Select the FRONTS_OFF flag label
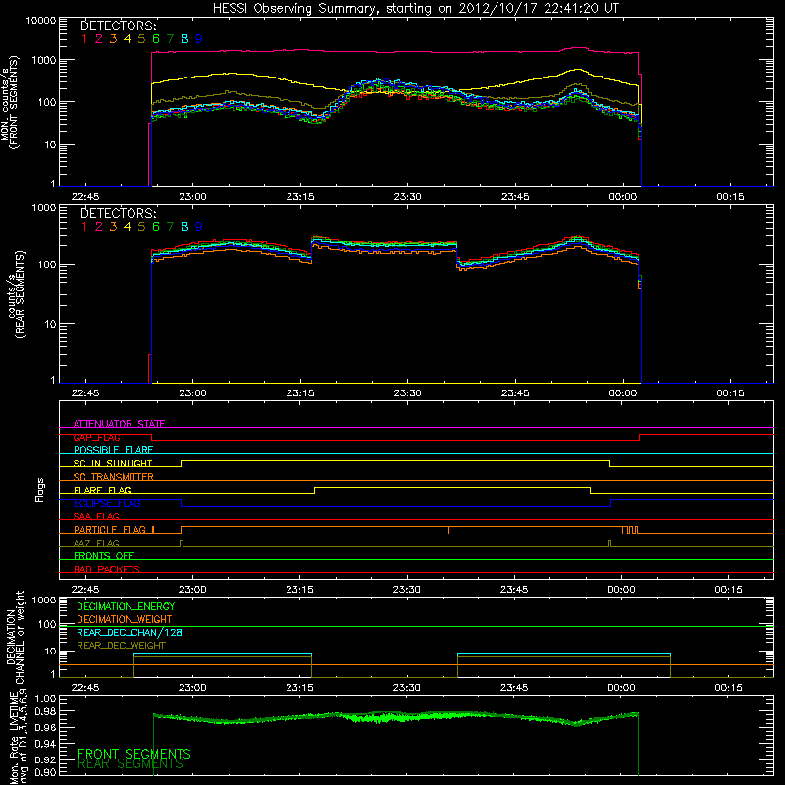The height and width of the screenshot is (785, 785). pos(104,556)
